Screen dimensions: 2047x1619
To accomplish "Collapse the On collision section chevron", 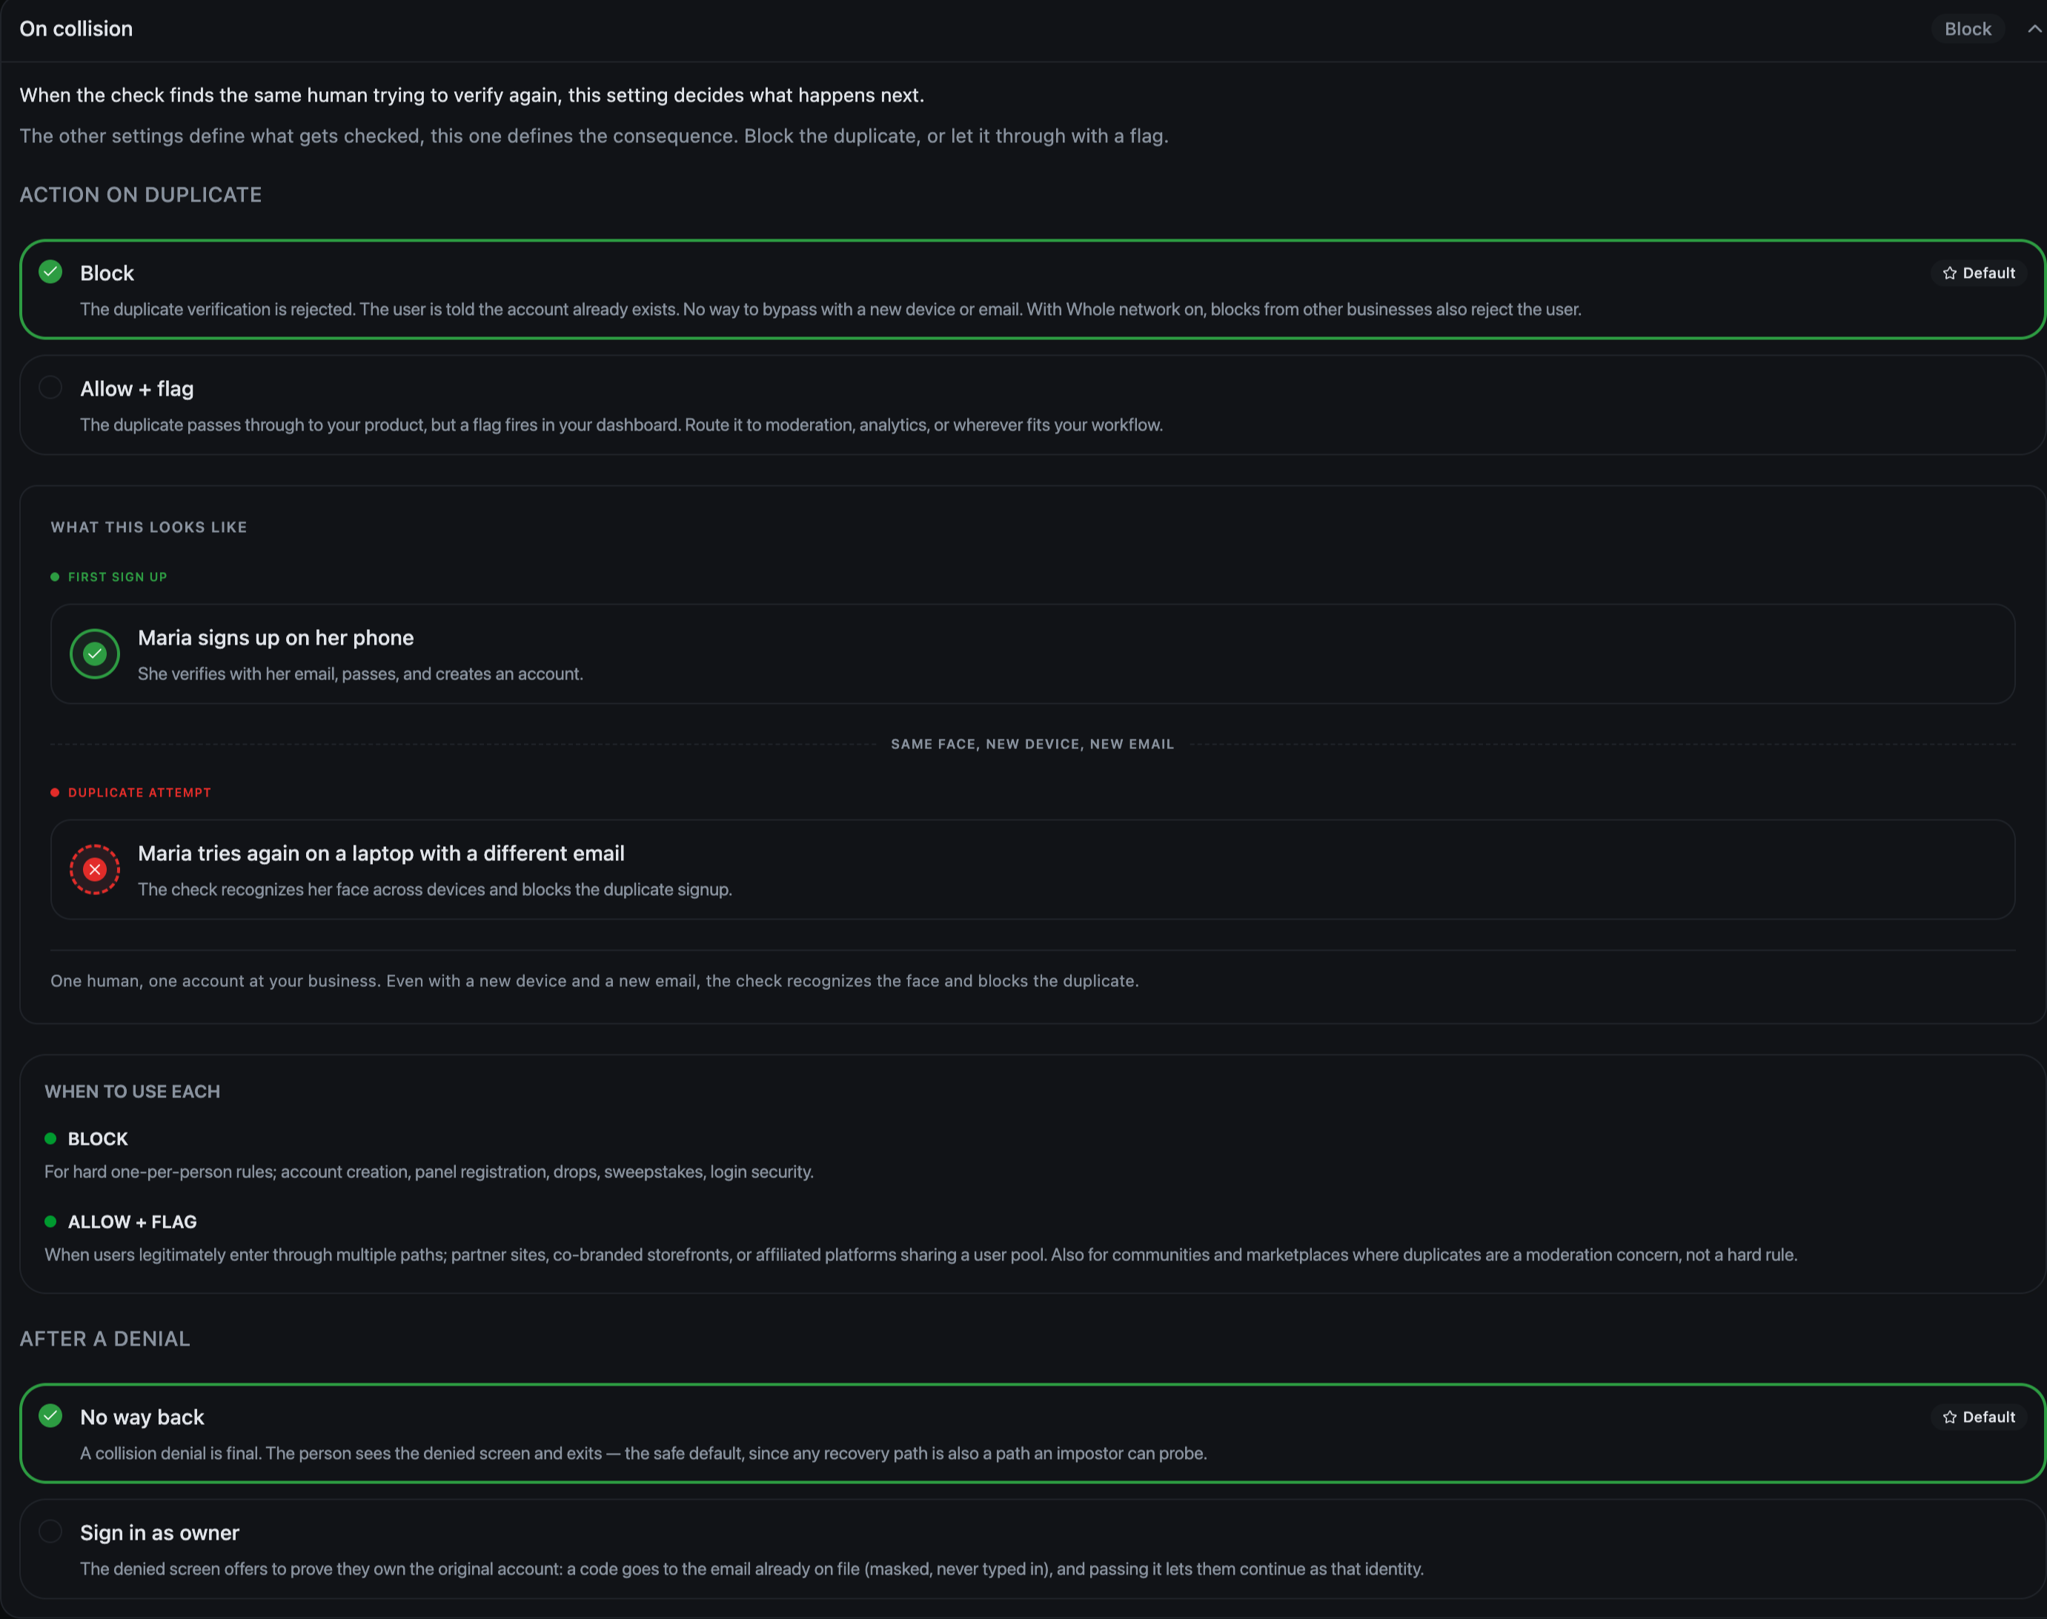I will click(2034, 28).
